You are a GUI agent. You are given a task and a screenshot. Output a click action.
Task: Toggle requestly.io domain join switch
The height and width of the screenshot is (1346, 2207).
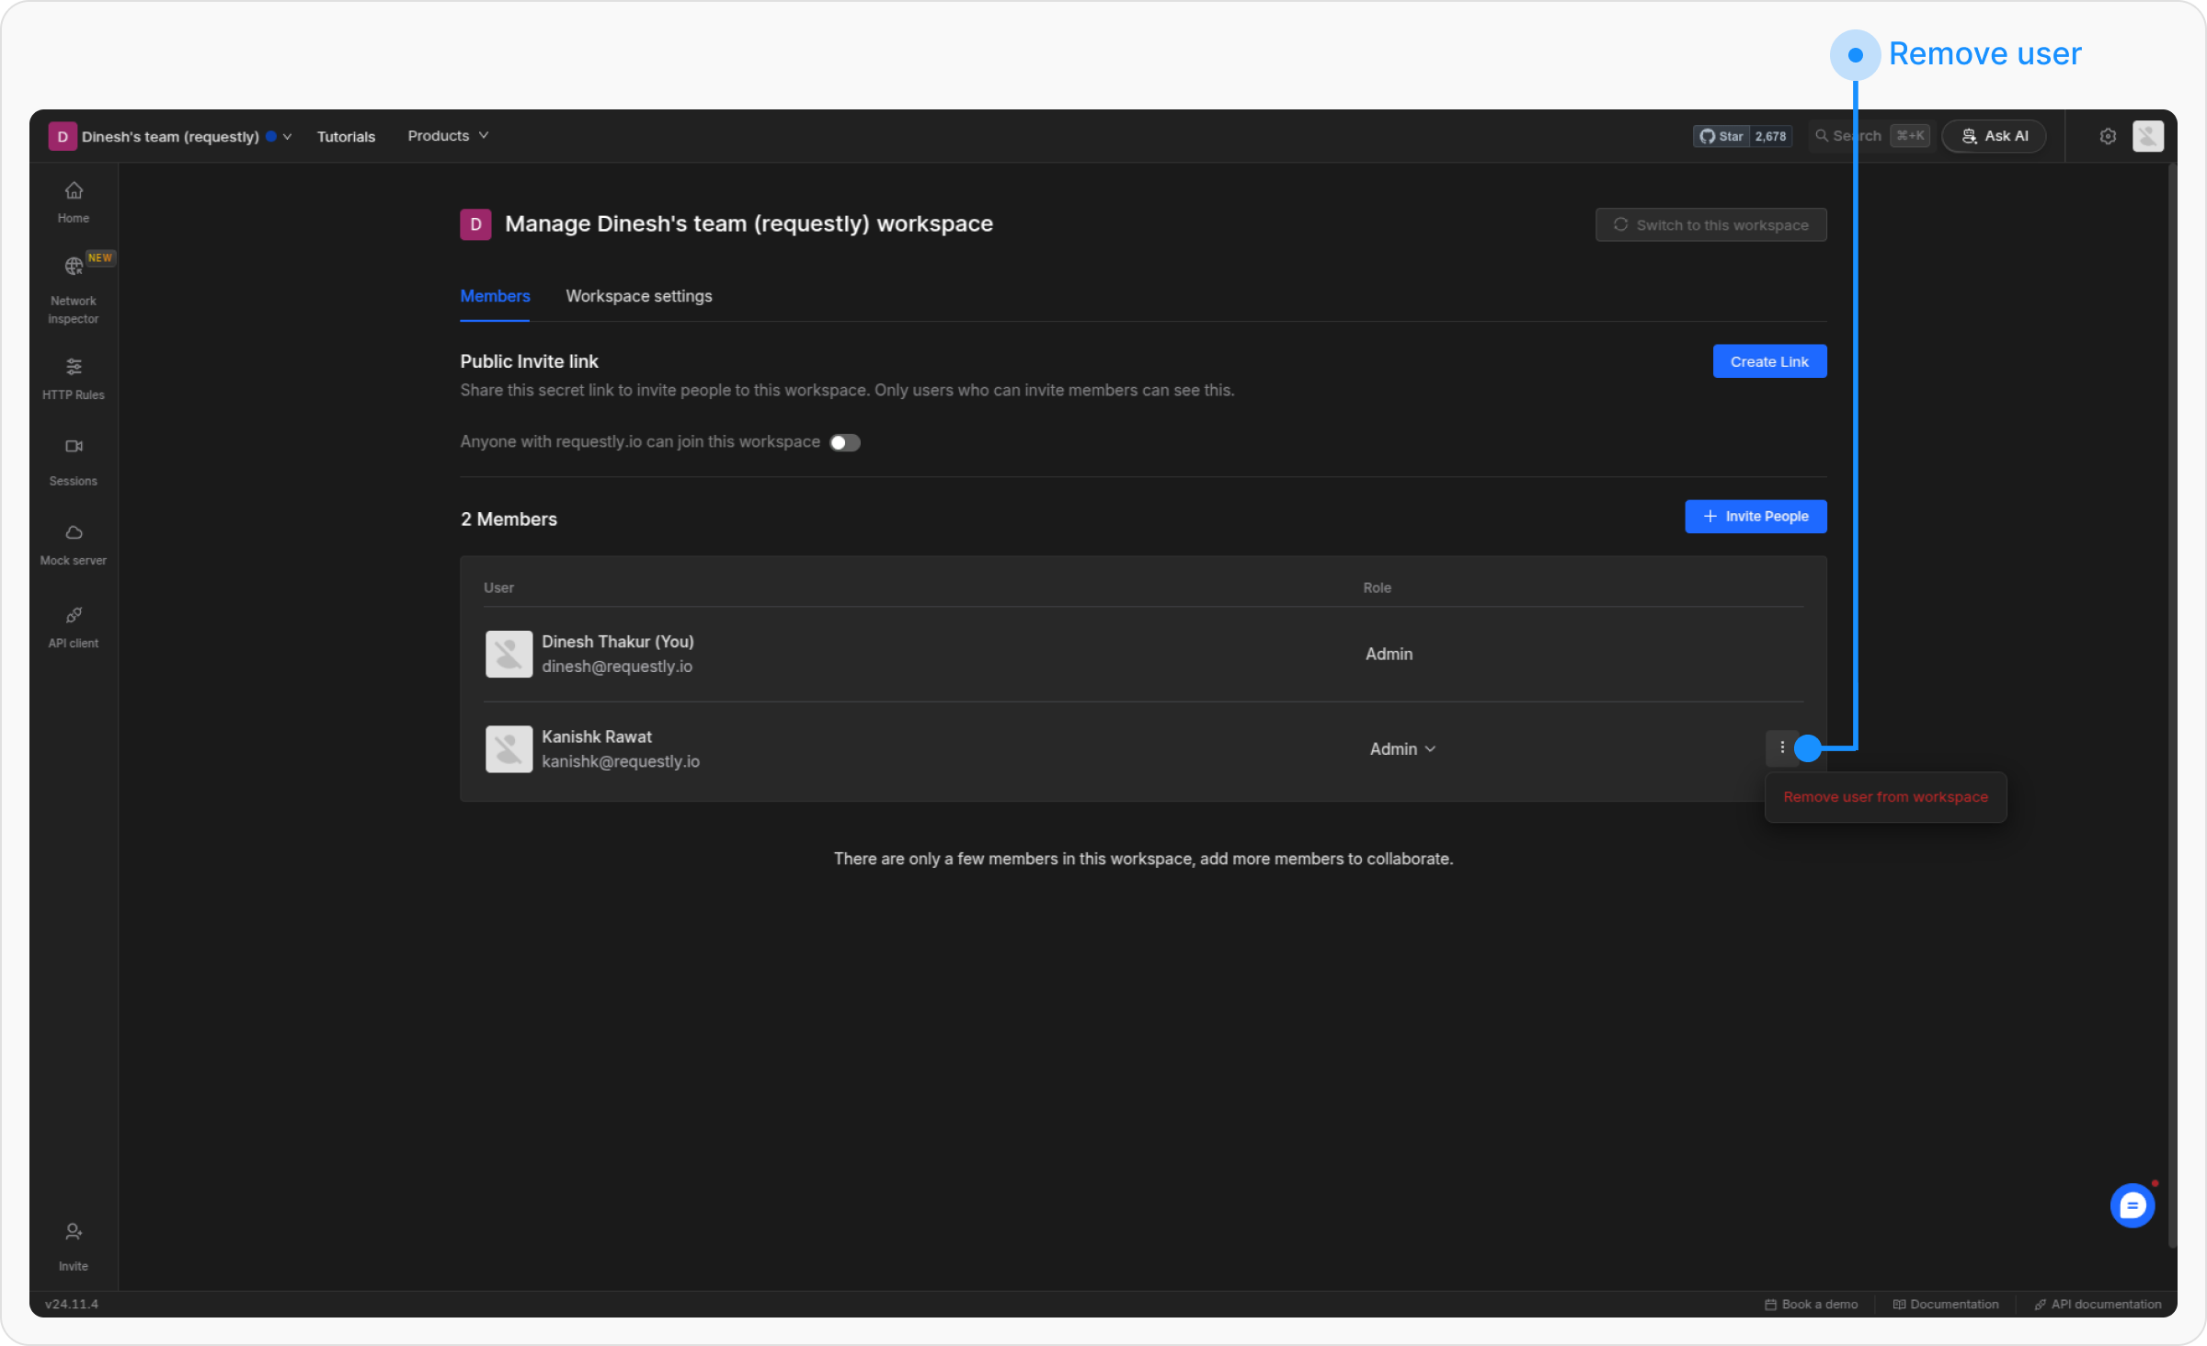pos(844,442)
